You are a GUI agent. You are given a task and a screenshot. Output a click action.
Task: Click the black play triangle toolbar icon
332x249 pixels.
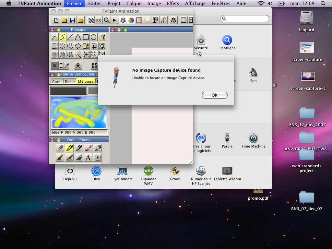tap(114, 20)
